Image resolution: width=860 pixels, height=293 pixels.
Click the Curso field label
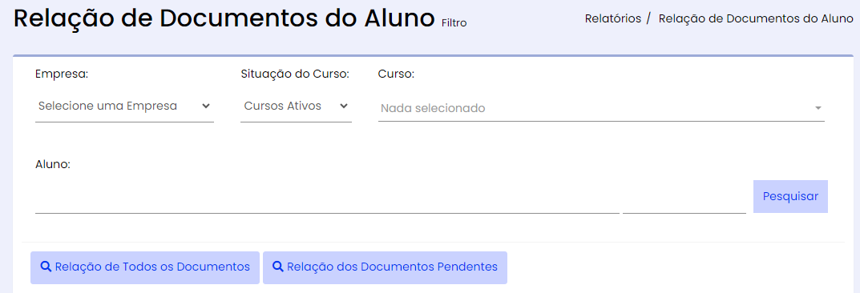(396, 74)
